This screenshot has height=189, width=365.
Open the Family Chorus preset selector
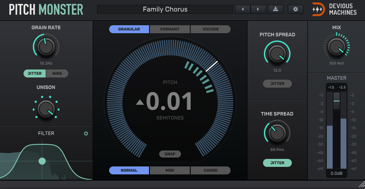tap(165, 9)
